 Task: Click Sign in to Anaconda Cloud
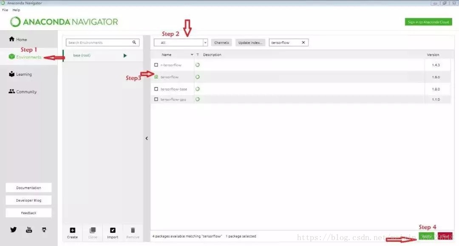click(428, 22)
